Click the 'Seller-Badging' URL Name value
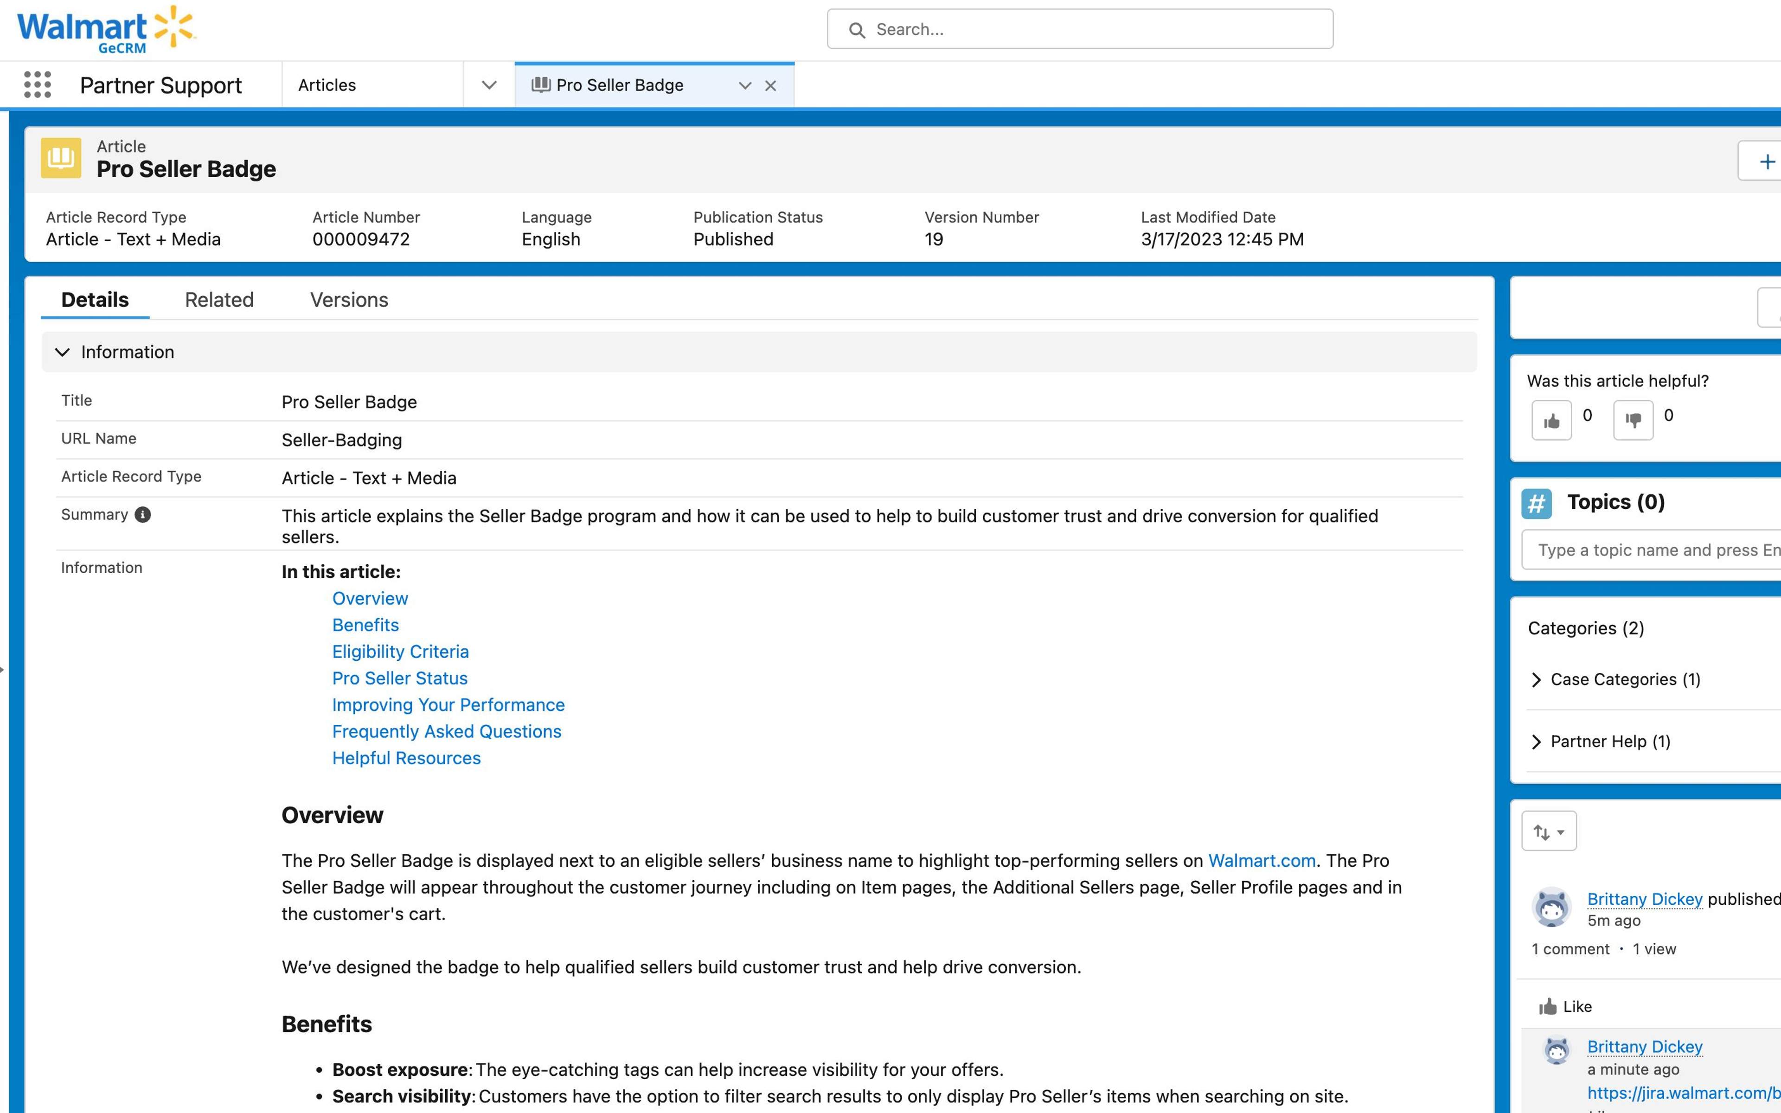Image resolution: width=1781 pixels, height=1113 pixels. 341,440
